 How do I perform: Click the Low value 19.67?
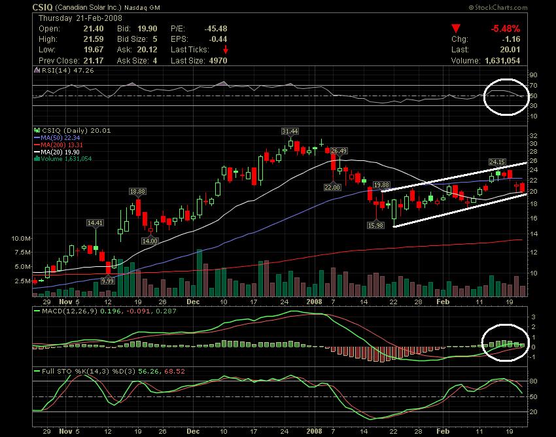tap(94, 50)
